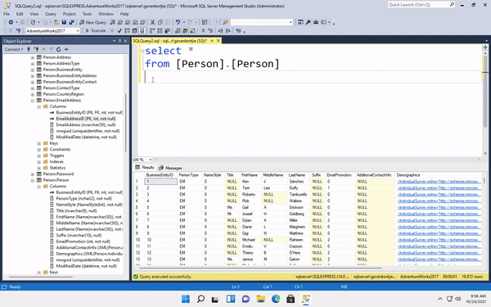
Task: Click Object Explorer Refresh icon
Action: pos(59,49)
